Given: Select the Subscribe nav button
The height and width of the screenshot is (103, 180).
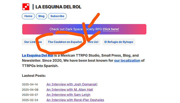Looking at the screenshot, I should click(57, 16).
